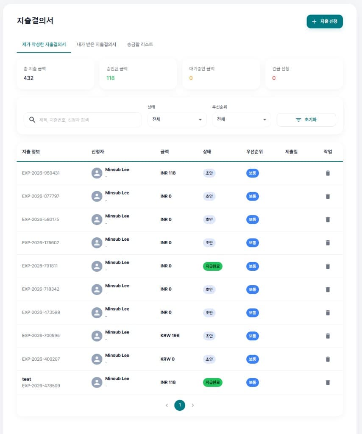
Task: Click 지급완료 badge in EXP-2026-791811 row
Action: tap(212, 266)
